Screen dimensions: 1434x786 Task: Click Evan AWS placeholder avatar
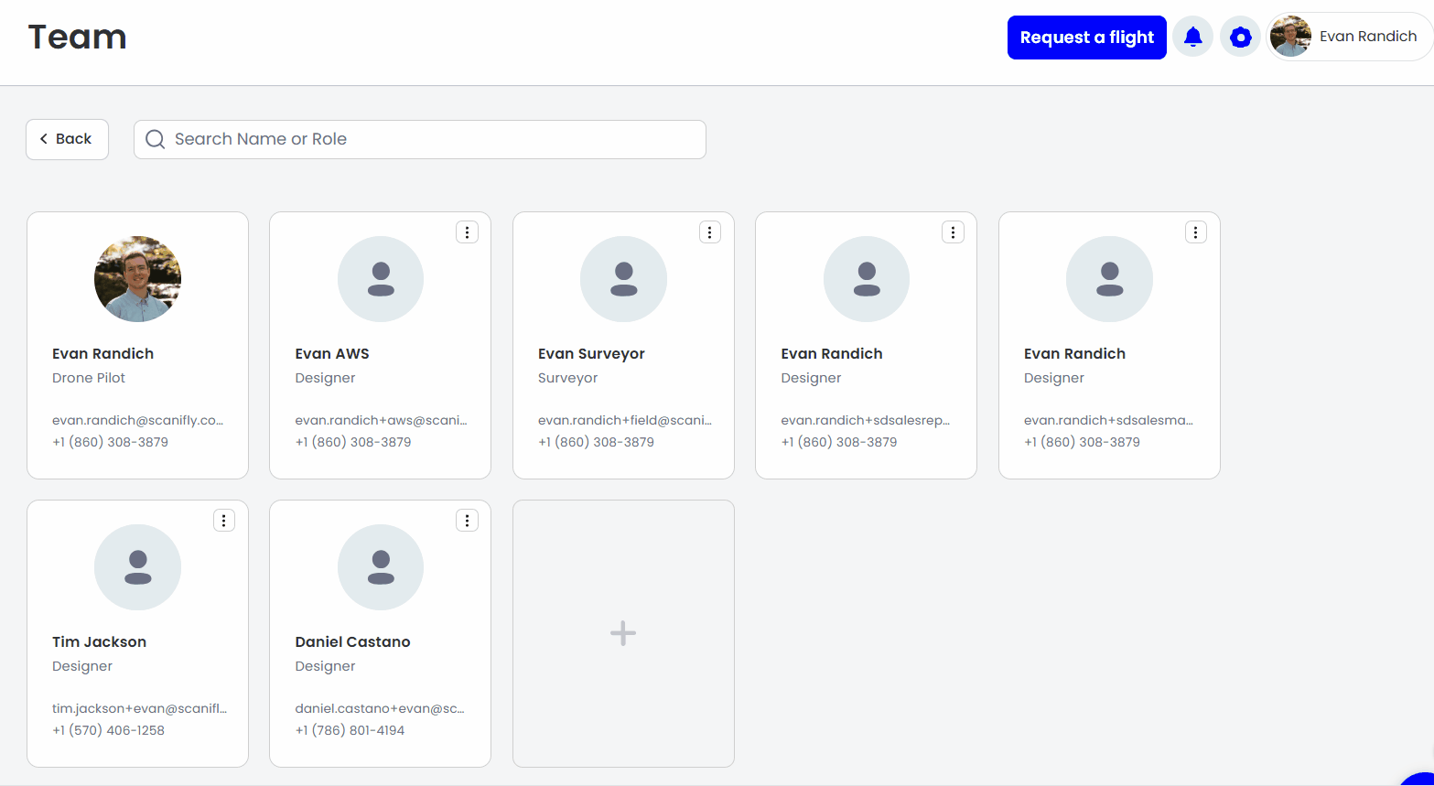[380, 279]
